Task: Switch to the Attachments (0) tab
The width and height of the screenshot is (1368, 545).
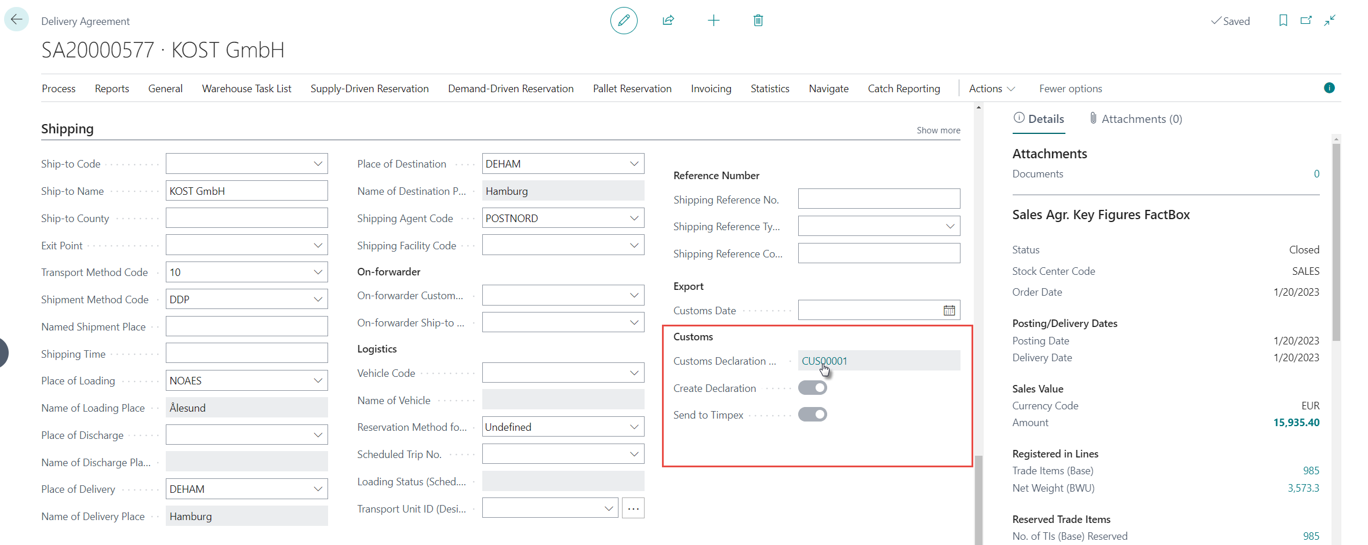Action: tap(1135, 119)
